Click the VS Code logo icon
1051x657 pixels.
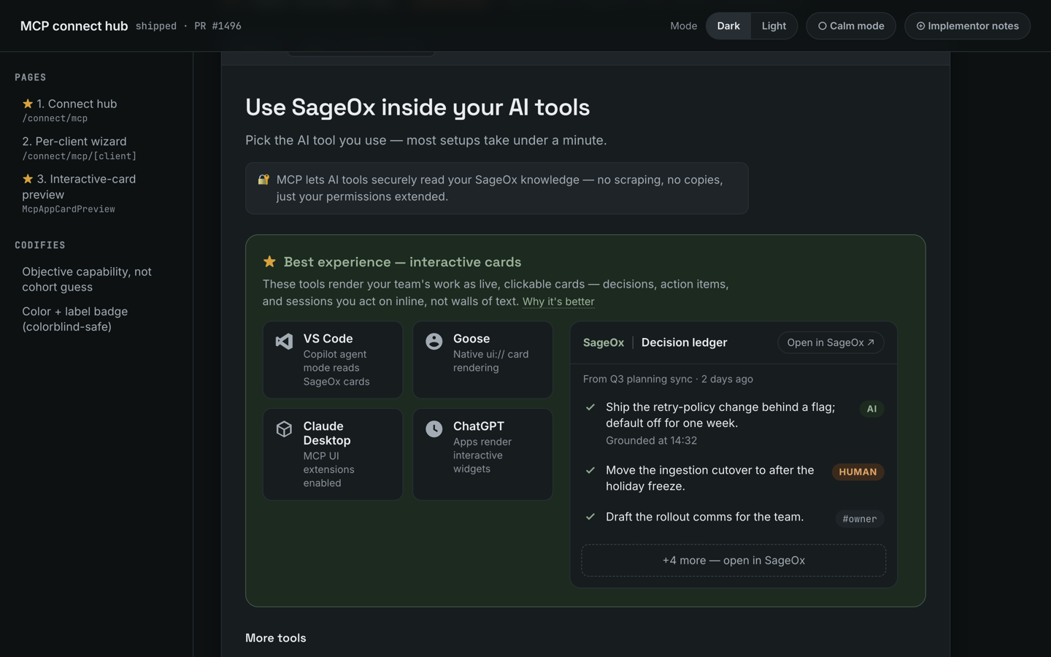(284, 341)
